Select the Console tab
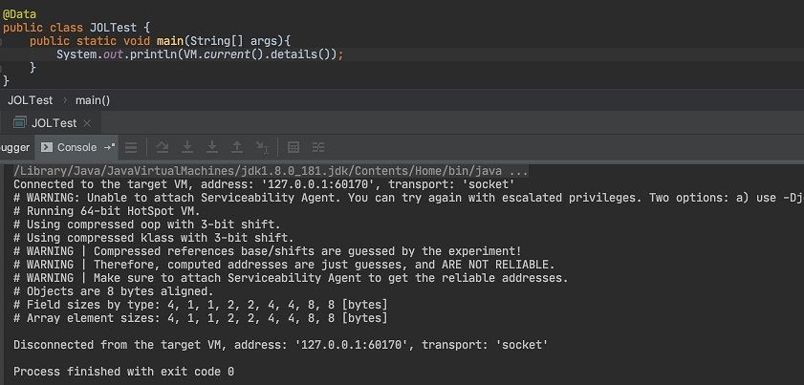The image size is (804, 385). pyautogui.click(x=76, y=147)
